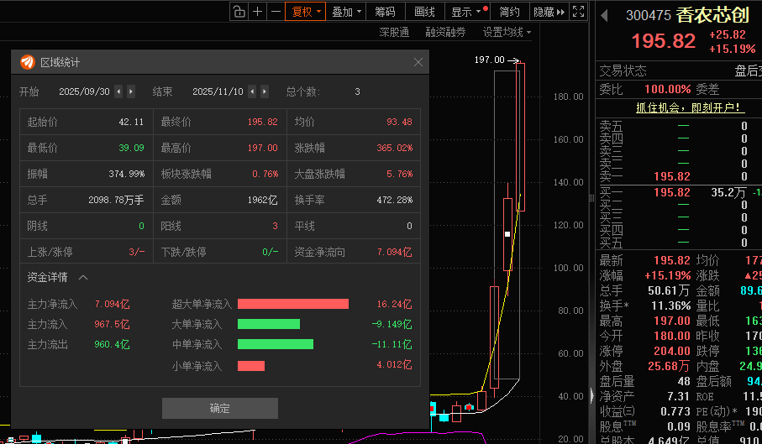Click the 换手率 value 472.28%
The image size is (762, 444).
[395, 200]
